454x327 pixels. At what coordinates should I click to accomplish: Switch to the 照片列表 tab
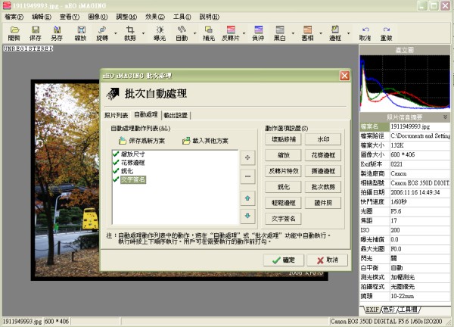click(116, 115)
